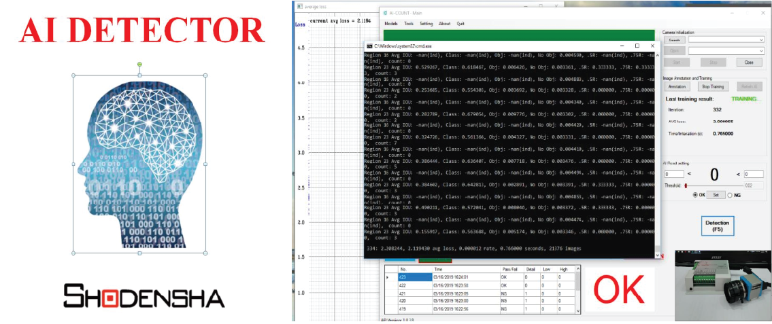Viewport: 772px width, 324px height.
Task: Click the Threshold slider
Action: (x=714, y=185)
